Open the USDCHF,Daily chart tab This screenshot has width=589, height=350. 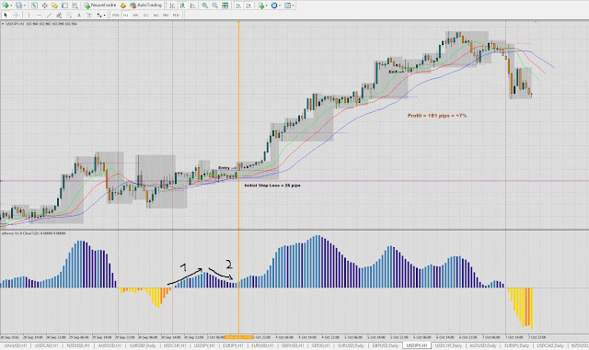point(448,345)
